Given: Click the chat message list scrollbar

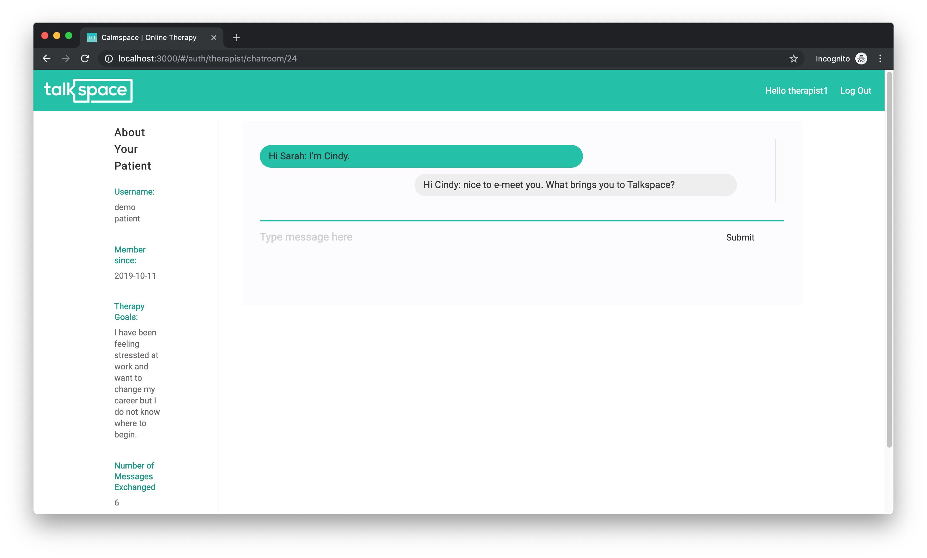Looking at the screenshot, I should [x=779, y=170].
